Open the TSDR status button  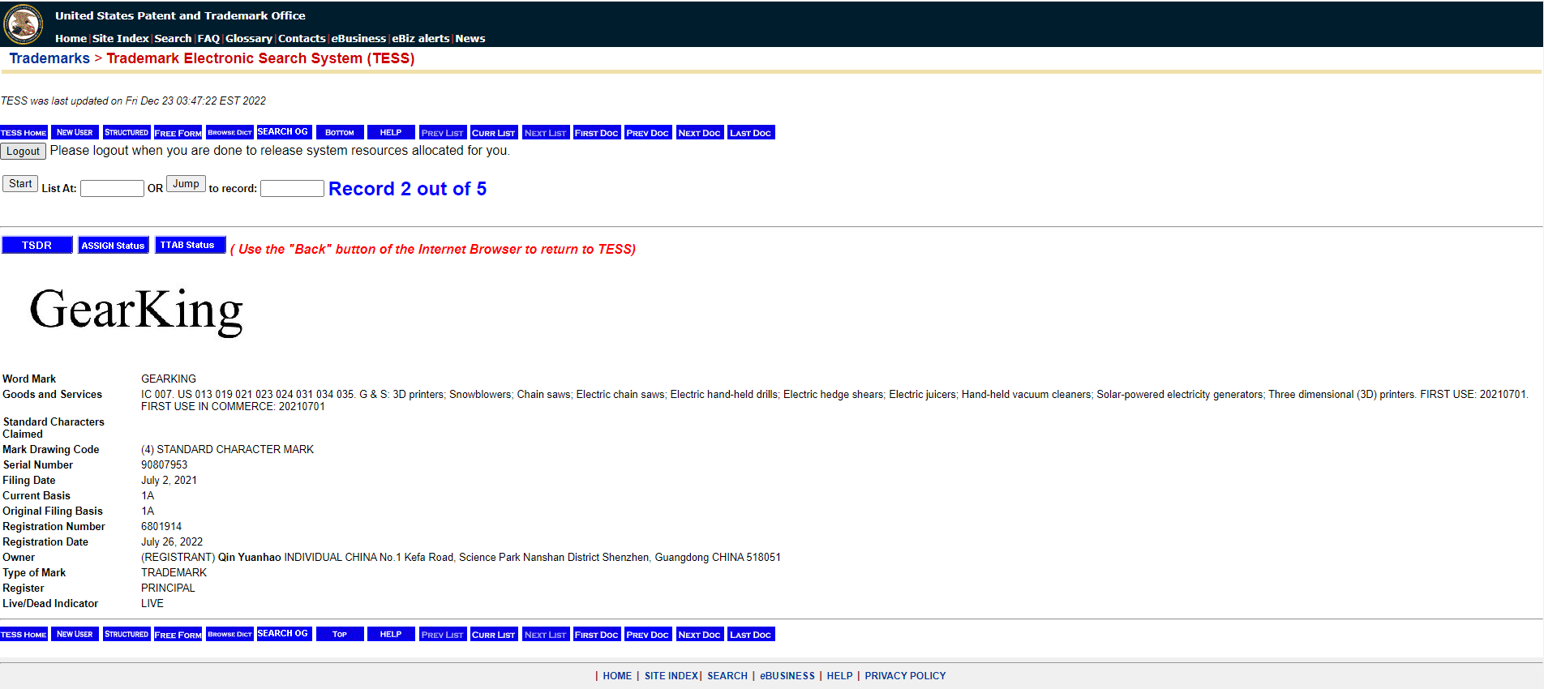37,245
